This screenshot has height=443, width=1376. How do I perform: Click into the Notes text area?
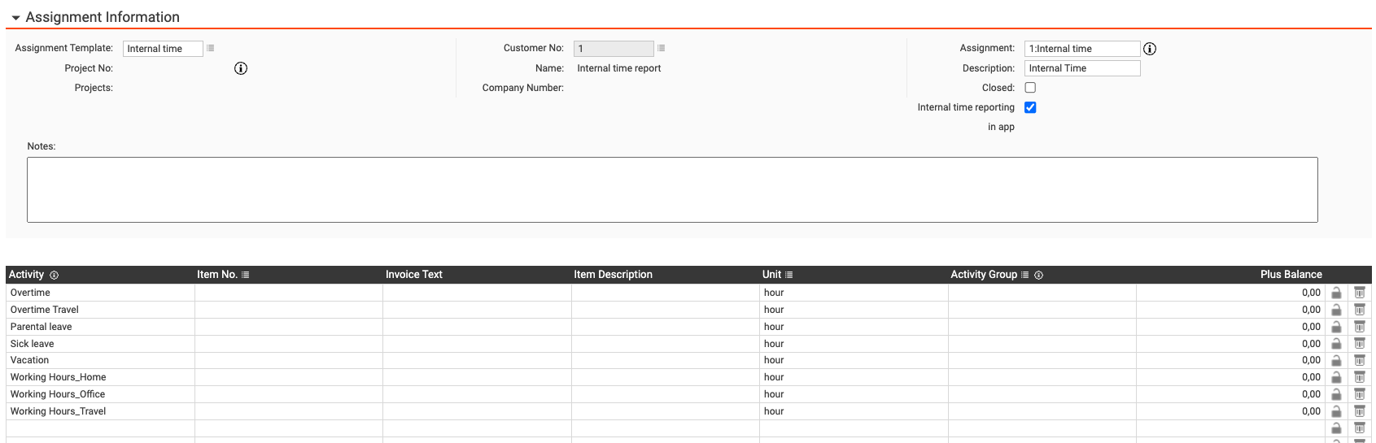671,189
